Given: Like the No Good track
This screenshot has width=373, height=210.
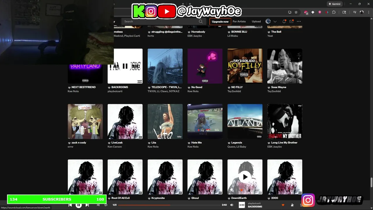Looking at the screenshot, I should click(189, 87).
